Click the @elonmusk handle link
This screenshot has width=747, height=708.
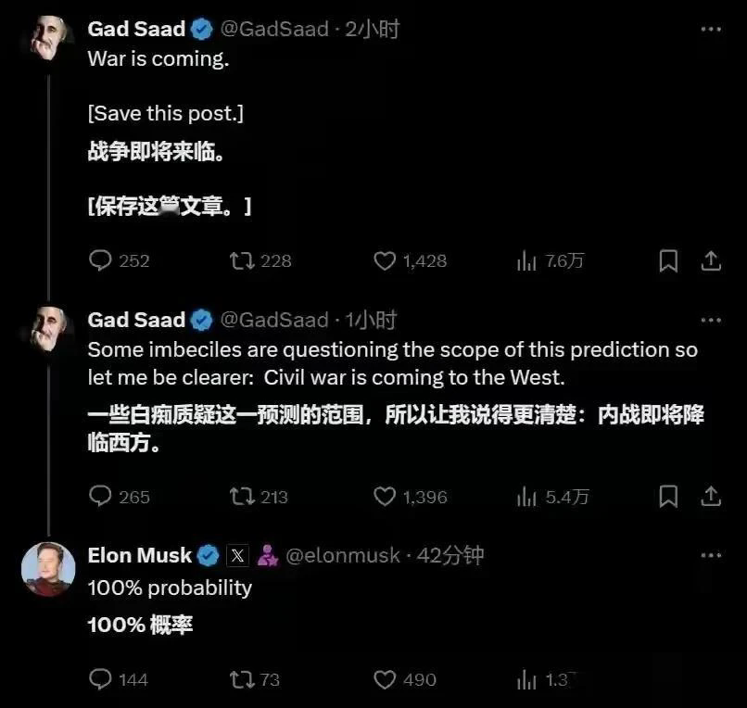click(x=337, y=555)
